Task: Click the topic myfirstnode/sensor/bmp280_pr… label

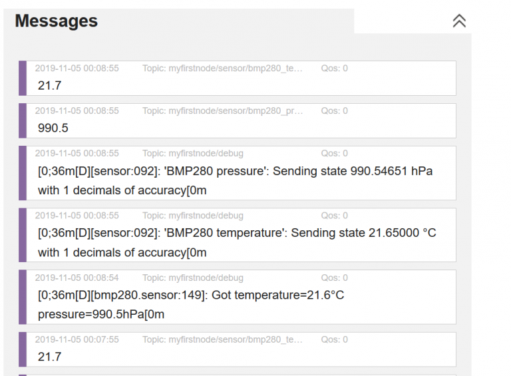Action: 222,111
